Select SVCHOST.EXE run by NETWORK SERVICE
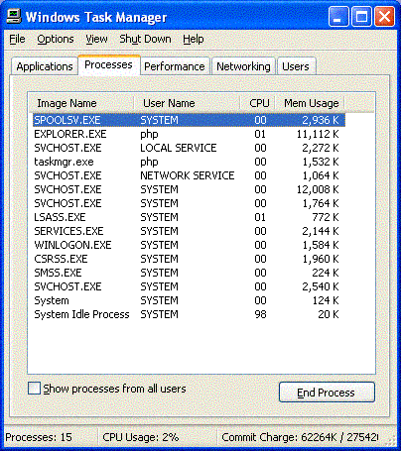Viewport: 401px width, 451px height. tap(189, 175)
